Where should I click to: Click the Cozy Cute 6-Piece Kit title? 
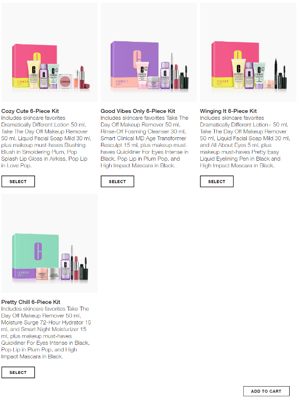(30, 111)
